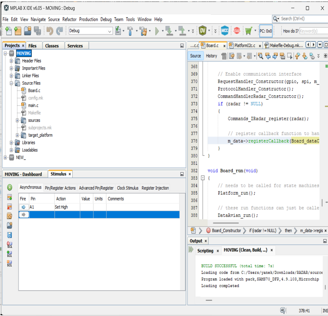Expand the target_platform folder
The image size is (328, 316).
click(x=17, y=135)
